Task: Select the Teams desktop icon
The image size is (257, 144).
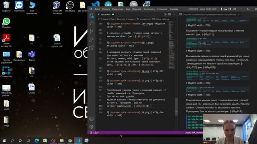Action: click(x=32, y=56)
